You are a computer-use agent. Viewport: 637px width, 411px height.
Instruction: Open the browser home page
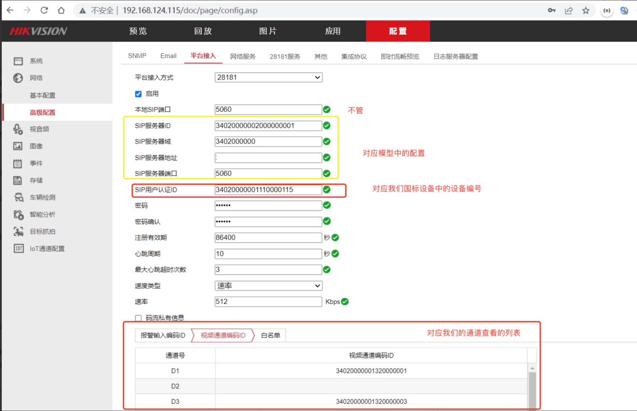point(61,10)
